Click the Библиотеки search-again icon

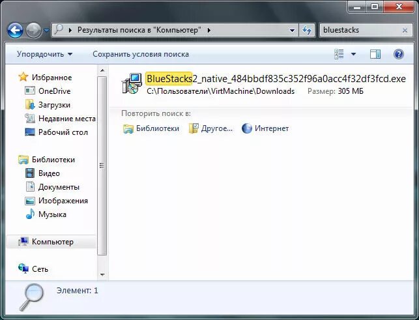coord(128,128)
